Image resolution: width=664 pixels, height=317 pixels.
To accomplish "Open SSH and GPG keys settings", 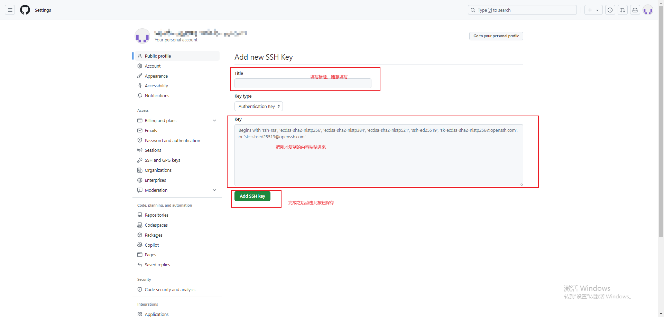I will (162, 160).
